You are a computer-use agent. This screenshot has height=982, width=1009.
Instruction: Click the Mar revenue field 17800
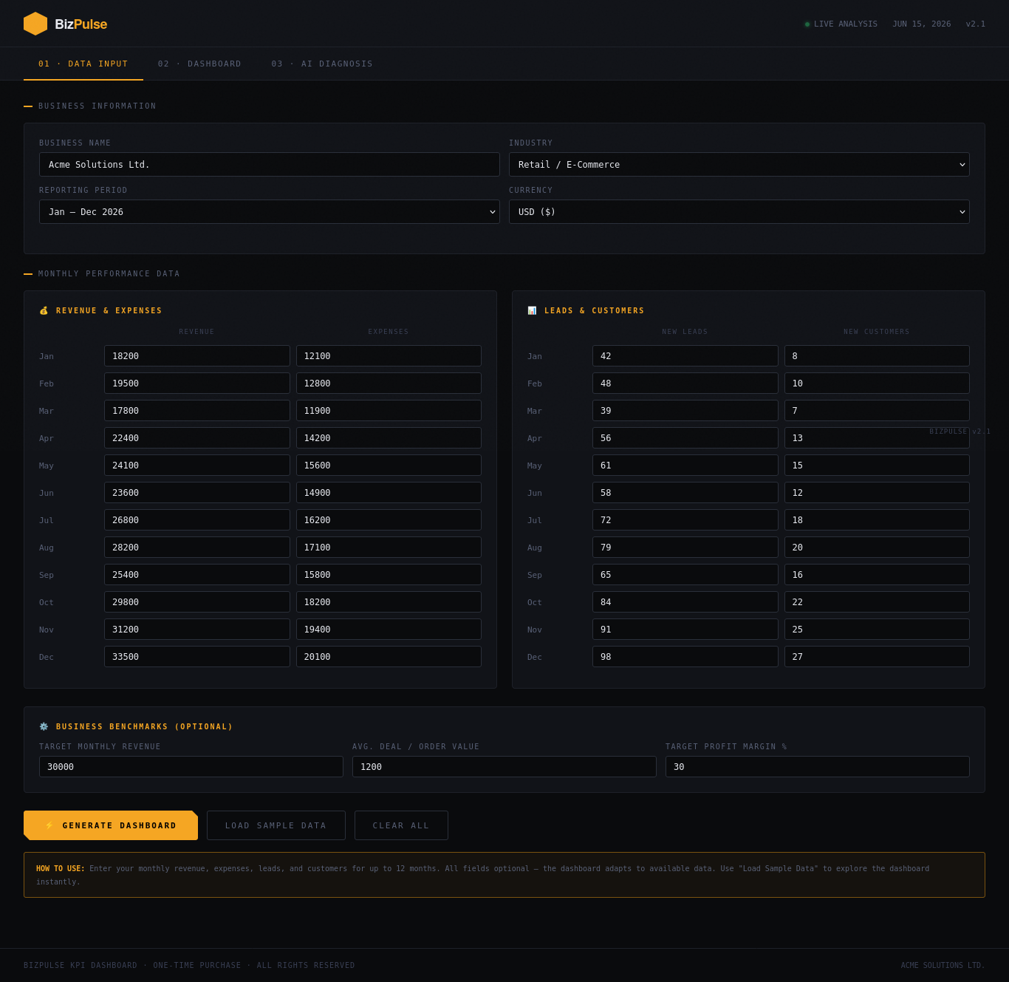click(196, 411)
